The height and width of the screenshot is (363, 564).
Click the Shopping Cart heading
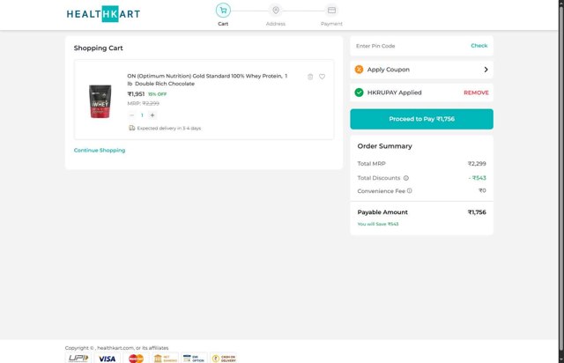tap(98, 48)
